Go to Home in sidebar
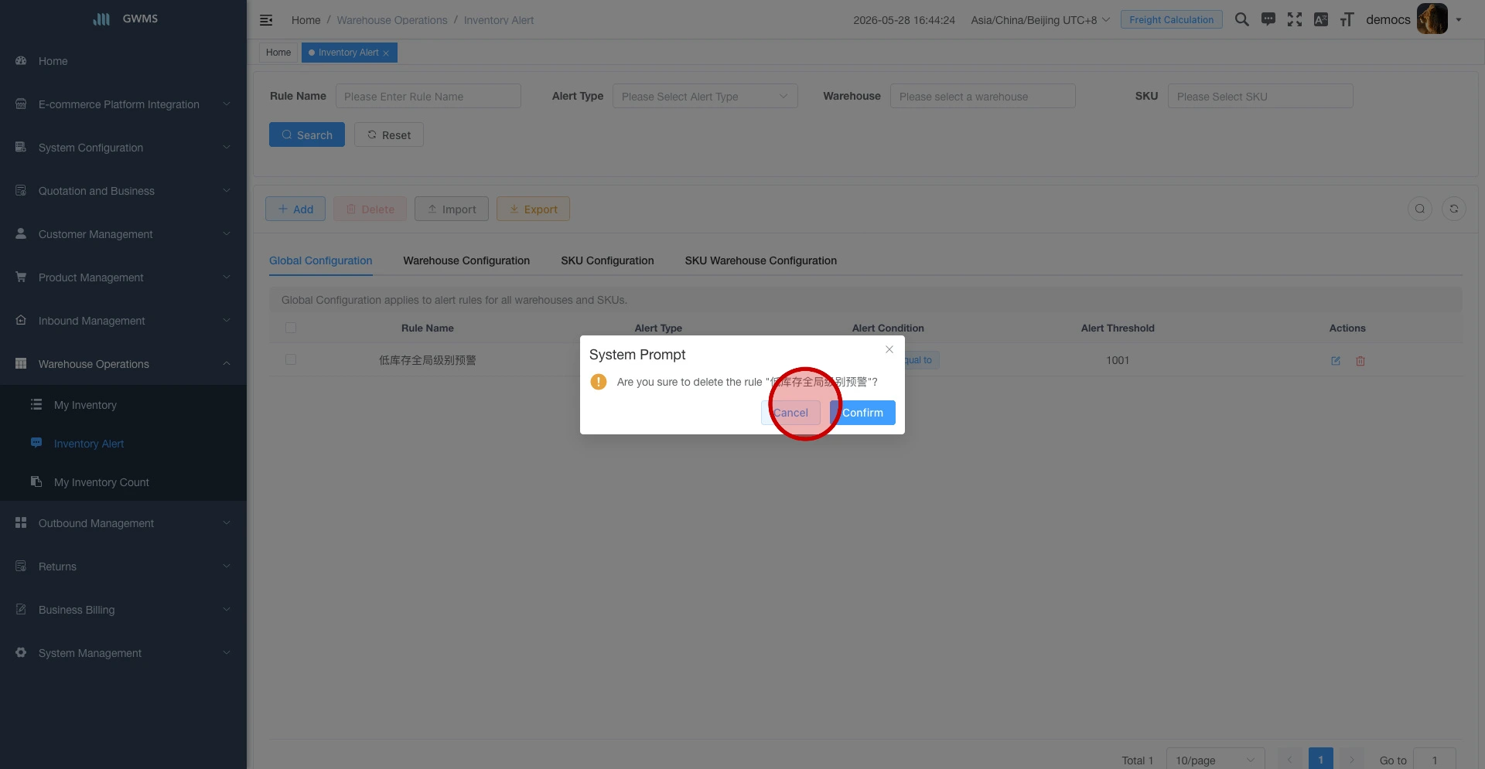 pyautogui.click(x=123, y=61)
